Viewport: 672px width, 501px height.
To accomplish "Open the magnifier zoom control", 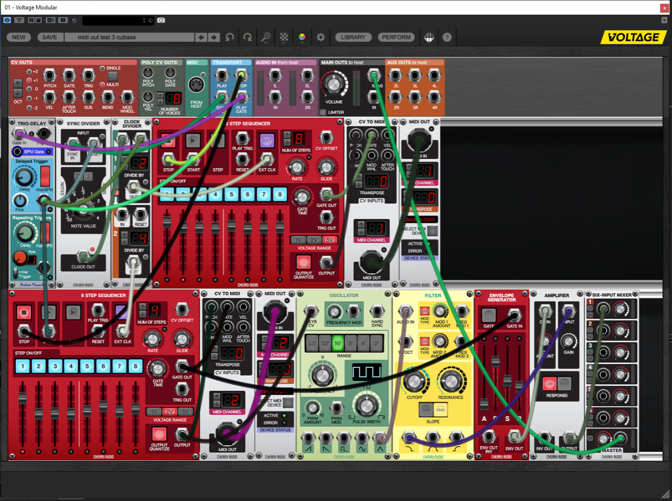I will pos(266,37).
